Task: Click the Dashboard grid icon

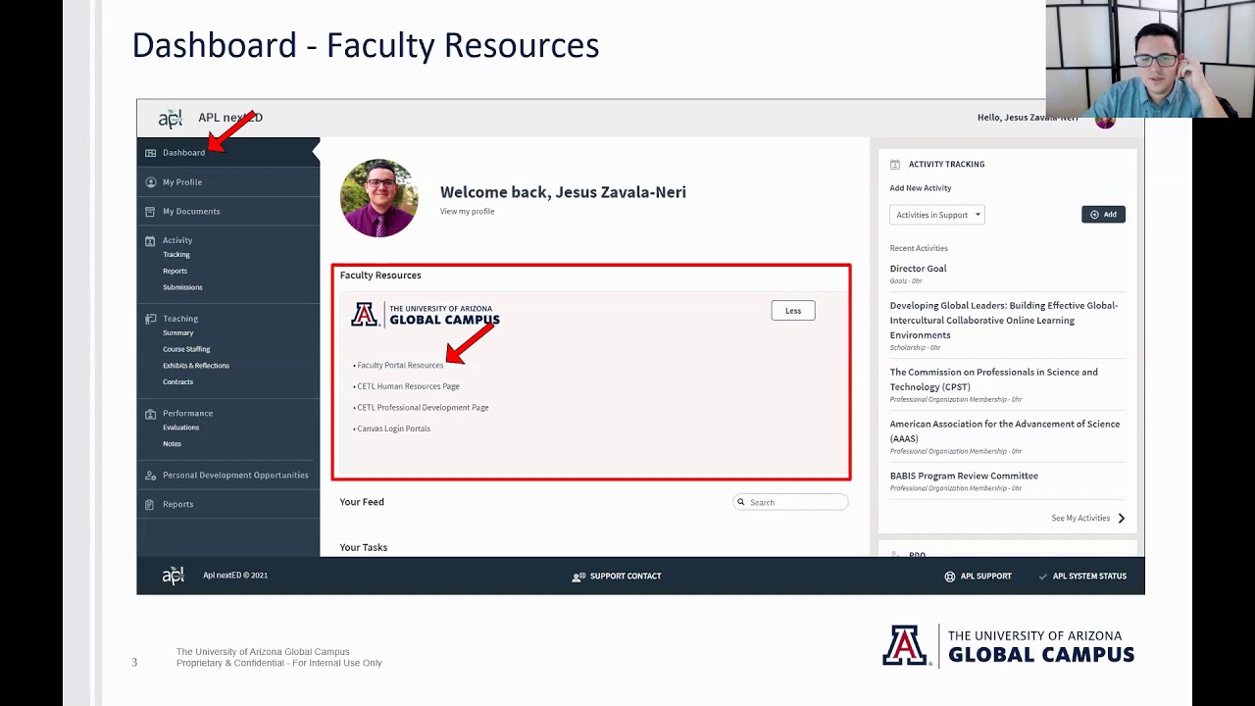Action: 150,153
